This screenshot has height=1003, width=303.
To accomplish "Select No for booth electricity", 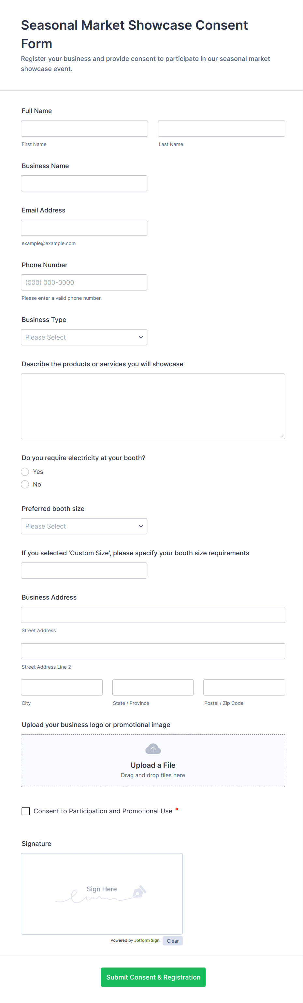I will 25,484.
